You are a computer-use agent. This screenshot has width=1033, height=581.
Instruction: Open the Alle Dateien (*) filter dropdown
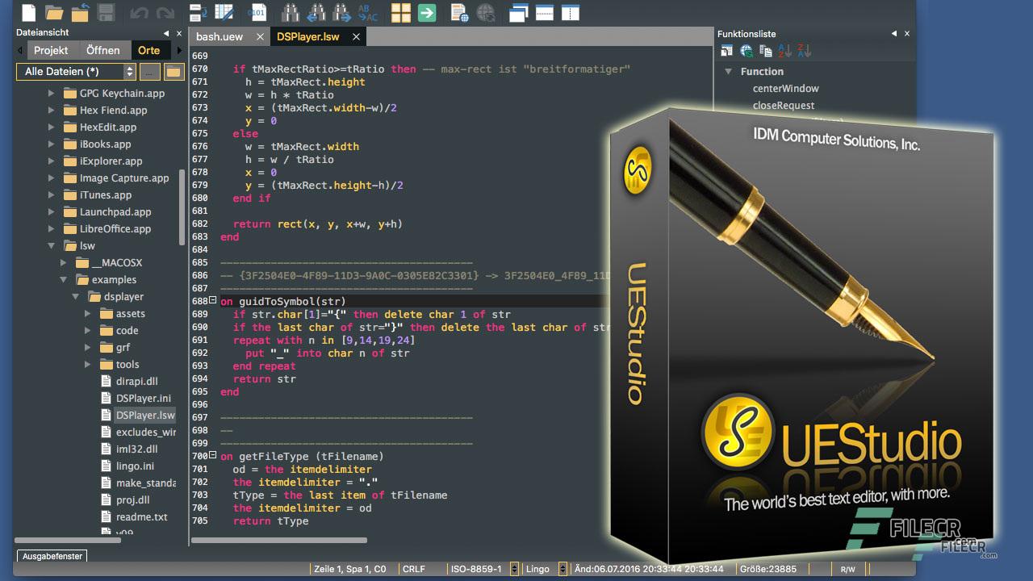point(76,72)
